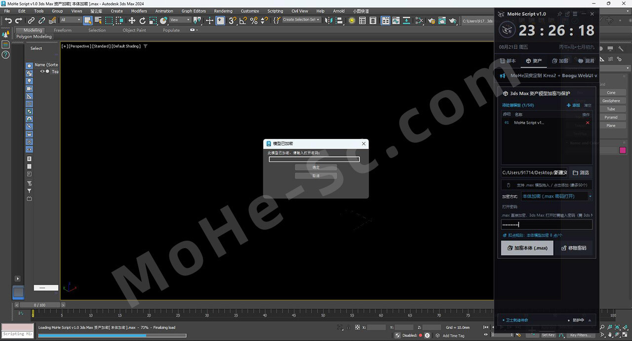Click the 加密本体 (.max) button

tap(527, 248)
